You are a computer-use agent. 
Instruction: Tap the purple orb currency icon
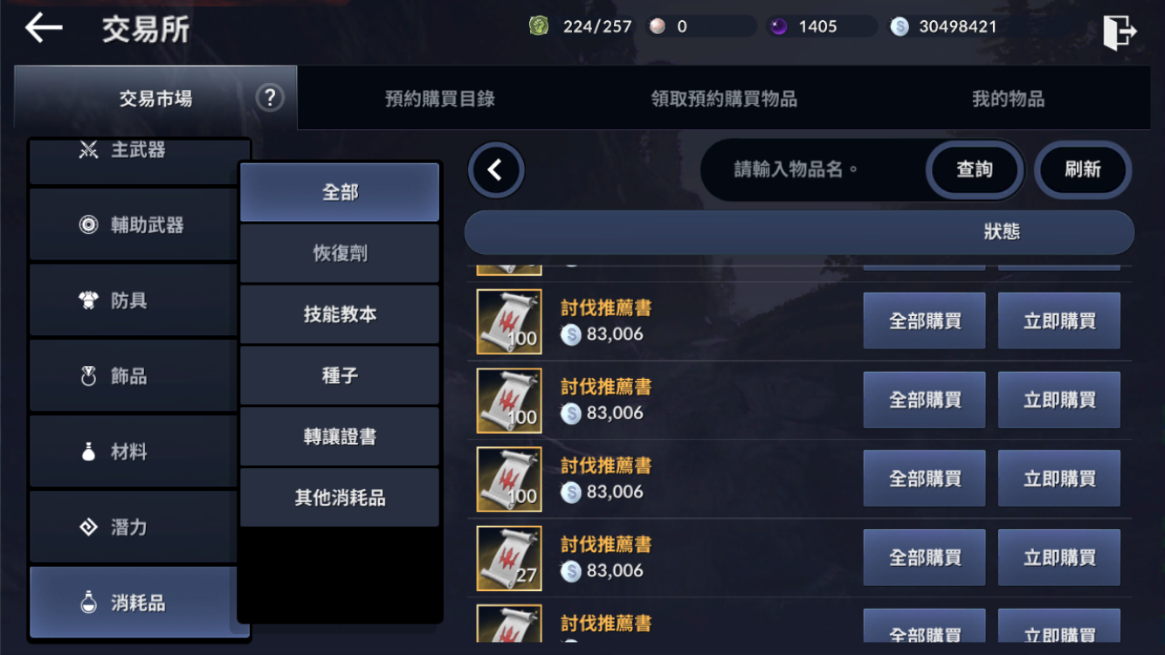point(778,26)
